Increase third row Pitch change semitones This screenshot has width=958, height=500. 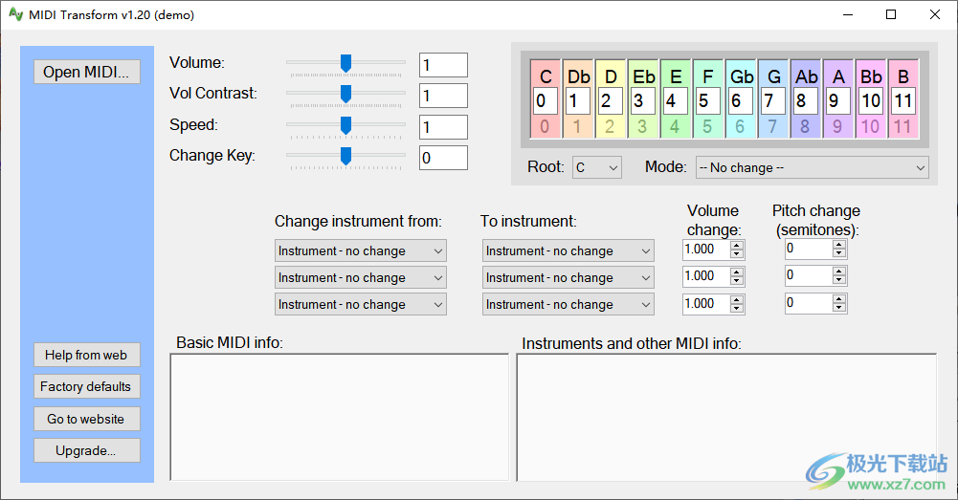click(839, 298)
